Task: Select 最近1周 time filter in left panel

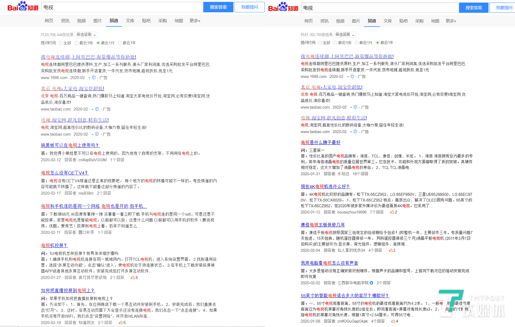Action: pos(77,43)
